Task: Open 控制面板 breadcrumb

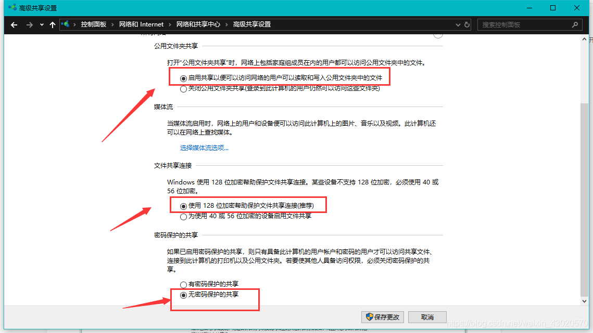Action: click(93, 24)
